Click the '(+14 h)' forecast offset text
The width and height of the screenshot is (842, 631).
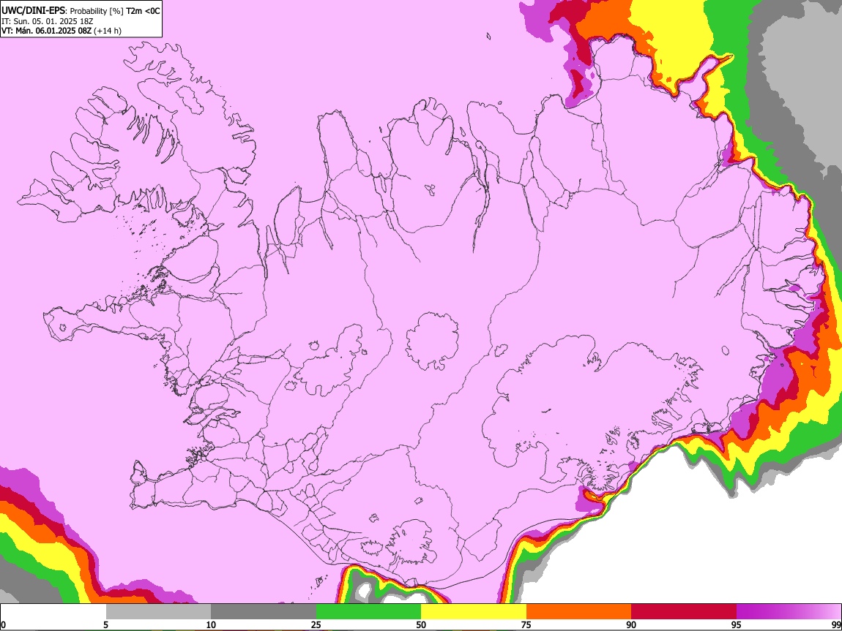tap(108, 31)
